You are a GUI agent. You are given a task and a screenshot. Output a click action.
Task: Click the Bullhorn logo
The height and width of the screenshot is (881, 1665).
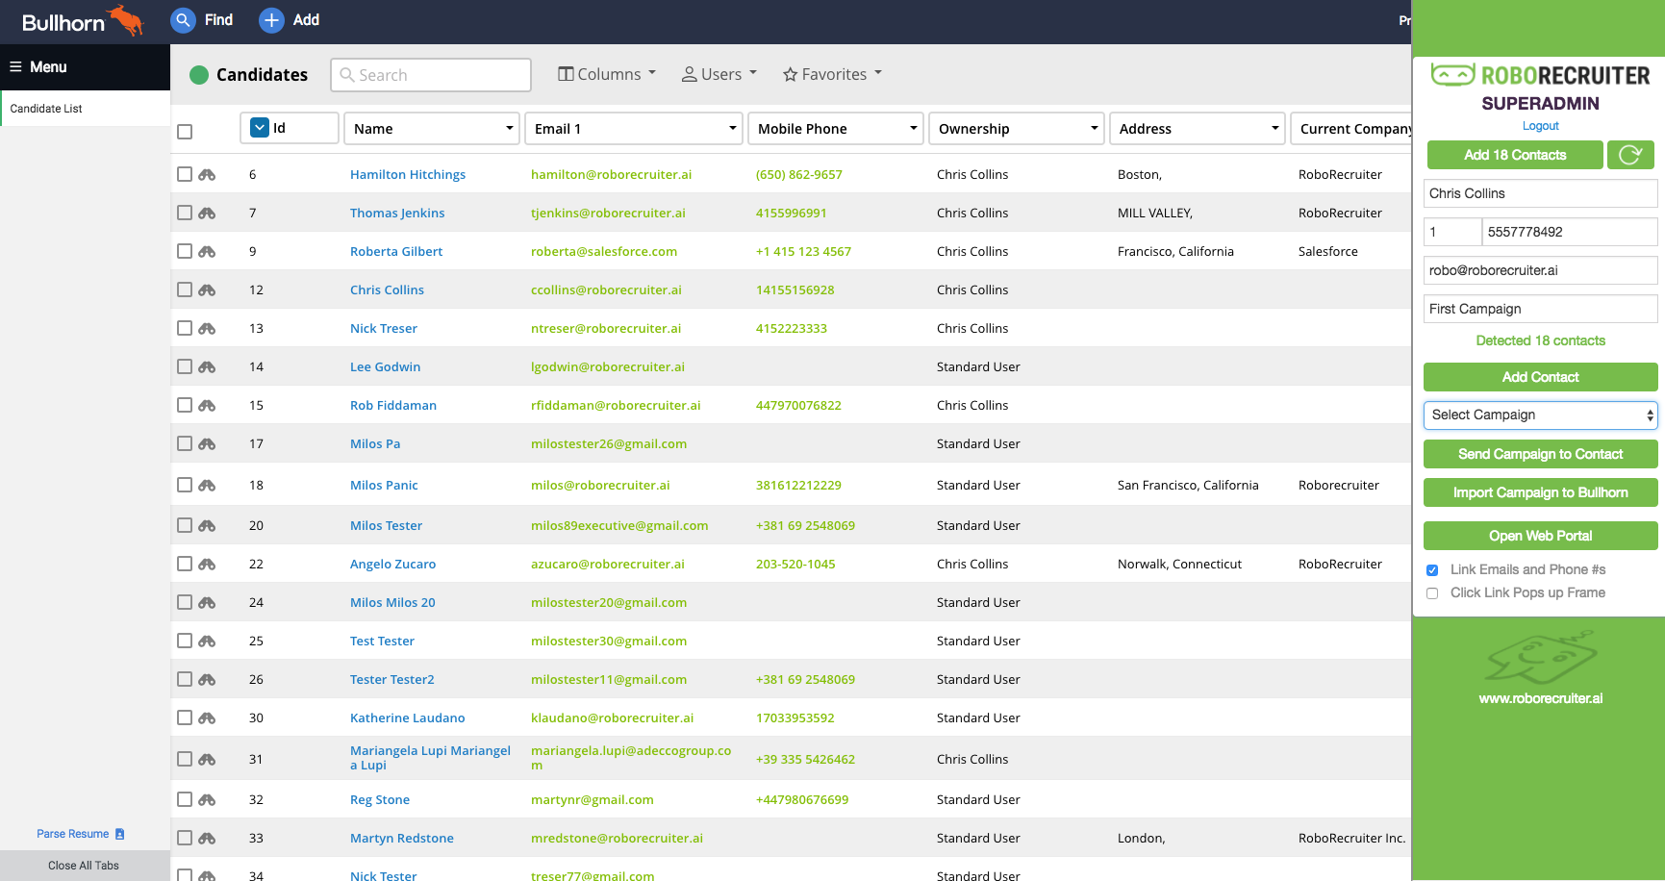pos(83,20)
